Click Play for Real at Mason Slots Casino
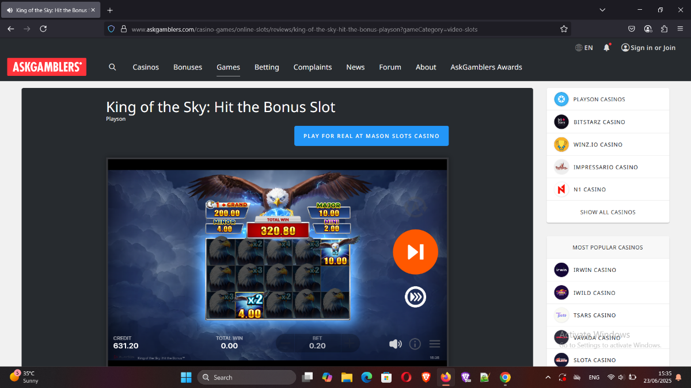The image size is (691, 388). (x=371, y=136)
